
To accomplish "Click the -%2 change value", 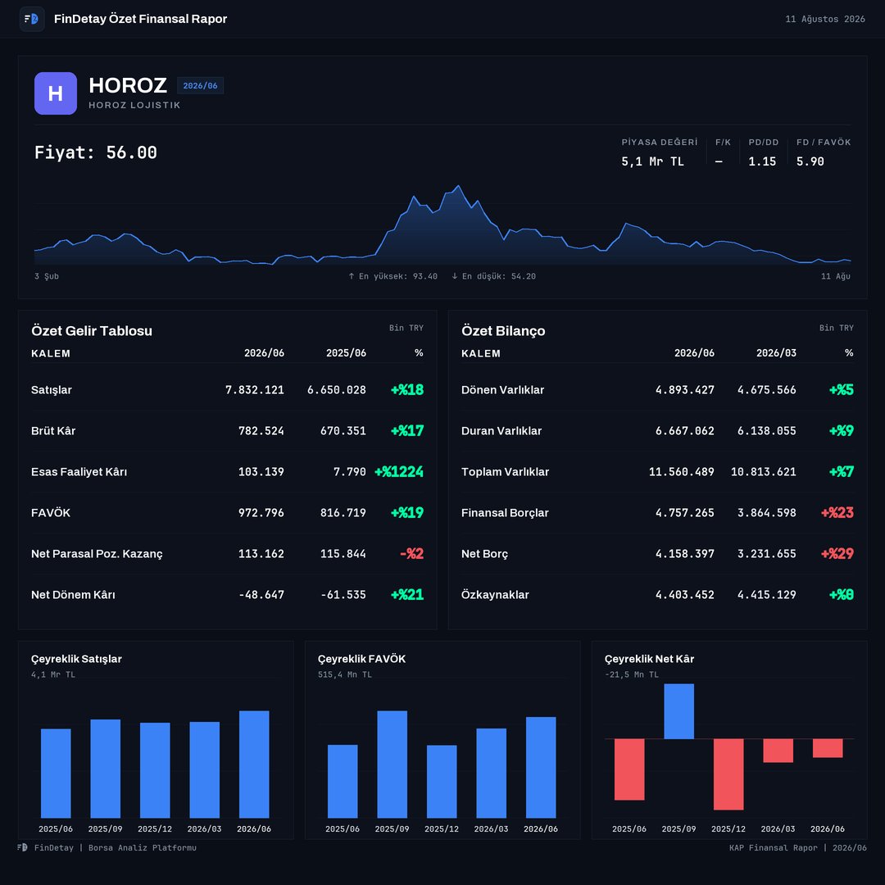I will (411, 554).
